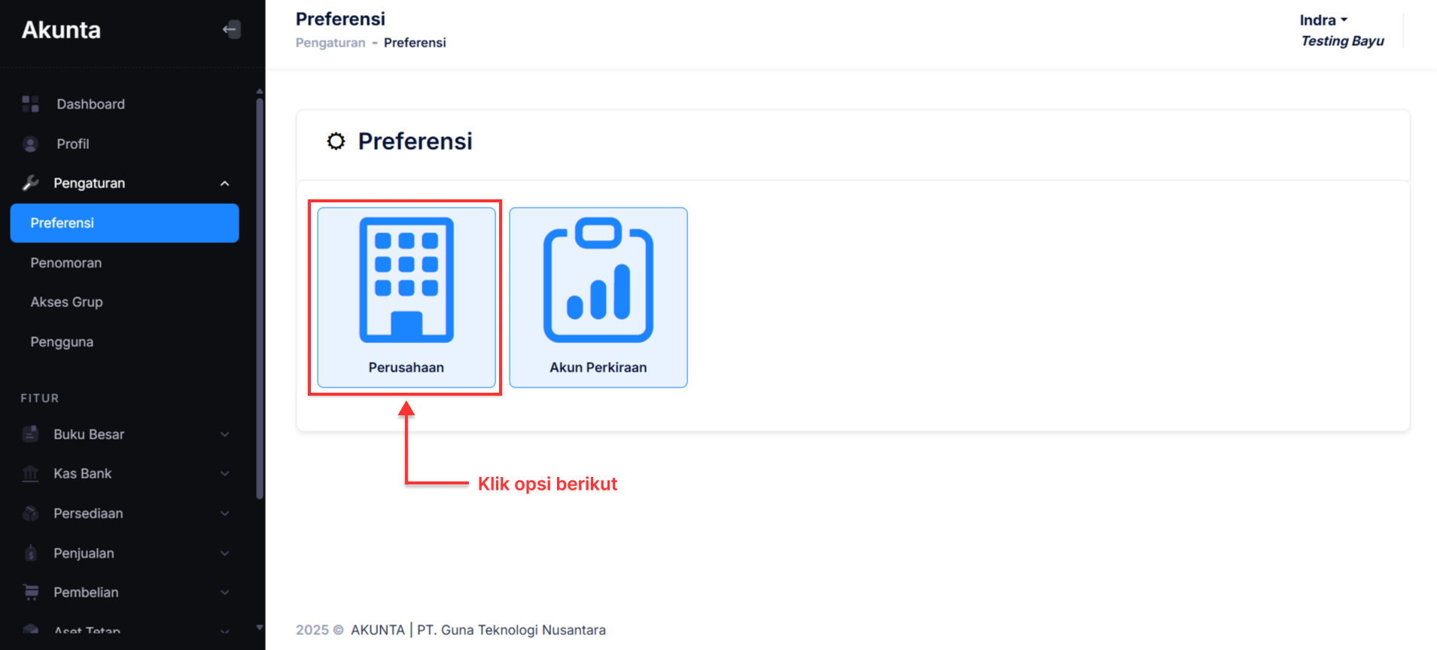Click the Pembelian cart icon
This screenshot has height=650, width=1437.
point(30,592)
